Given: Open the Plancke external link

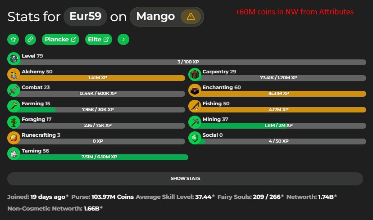Looking at the screenshot, I should click(x=60, y=40).
